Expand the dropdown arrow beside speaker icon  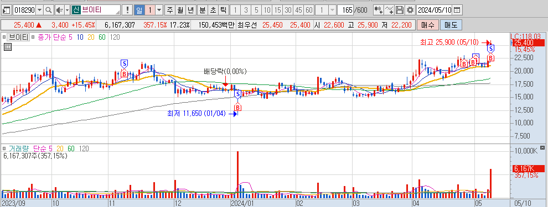pos(67,10)
